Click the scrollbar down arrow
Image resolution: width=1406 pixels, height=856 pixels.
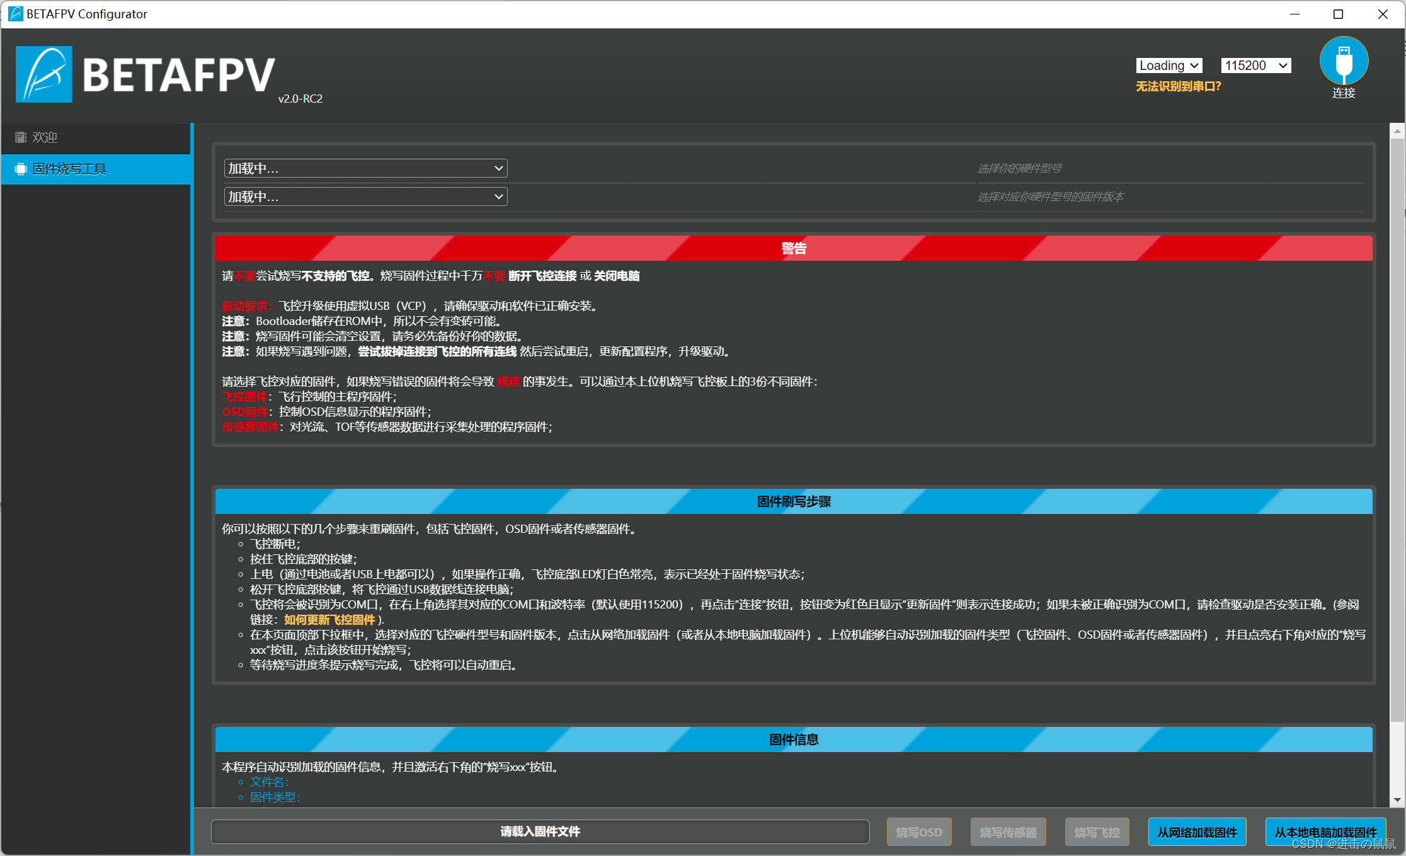pyautogui.click(x=1397, y=800)
